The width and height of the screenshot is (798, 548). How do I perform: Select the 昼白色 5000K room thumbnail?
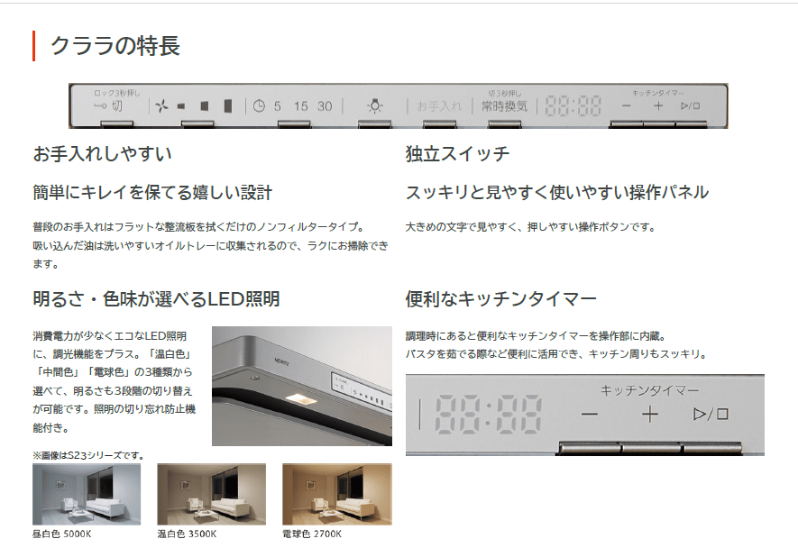click(87, 494)
